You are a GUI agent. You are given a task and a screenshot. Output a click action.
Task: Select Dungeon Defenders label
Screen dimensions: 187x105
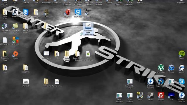tap(99, 3)
